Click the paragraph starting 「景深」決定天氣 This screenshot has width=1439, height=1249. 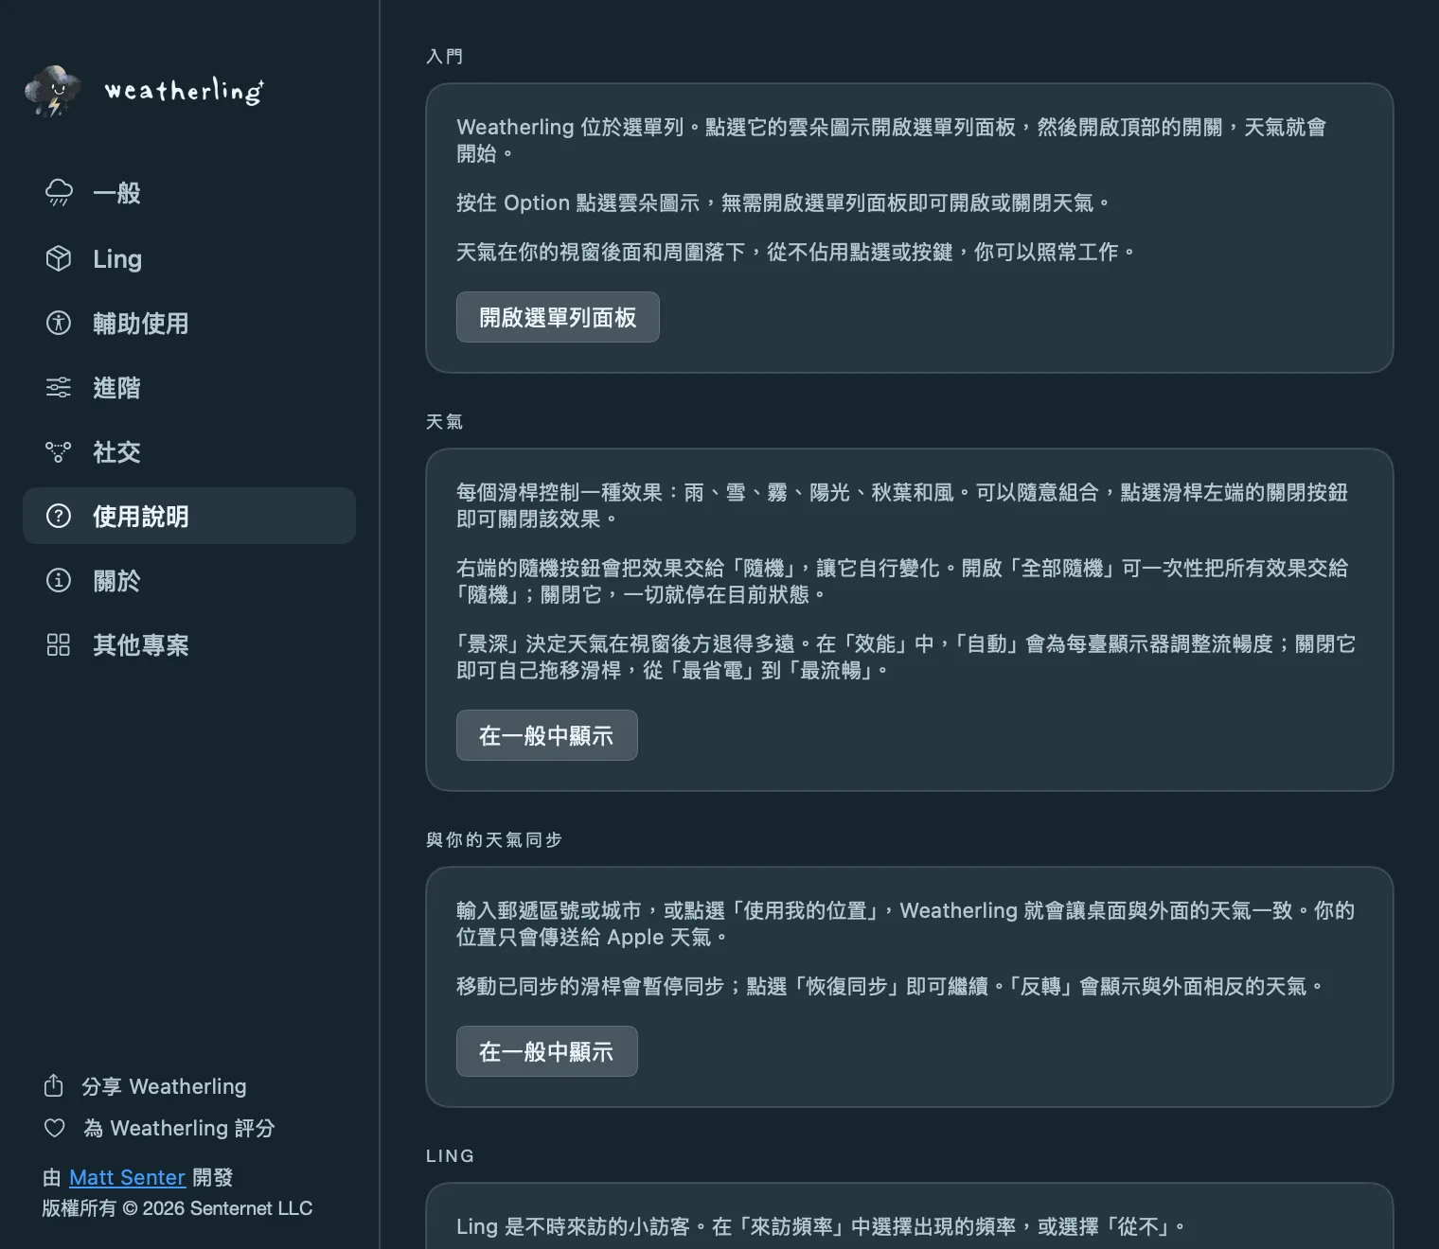tap(906, 657)
